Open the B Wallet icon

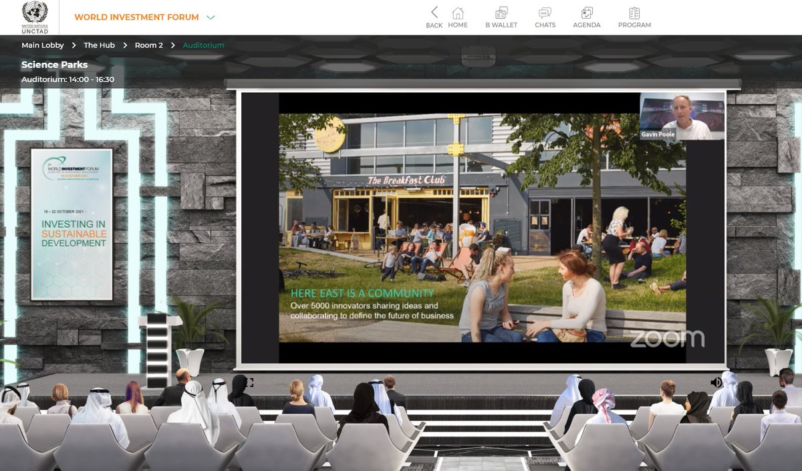pyautogui.click(x=501, y=17)
